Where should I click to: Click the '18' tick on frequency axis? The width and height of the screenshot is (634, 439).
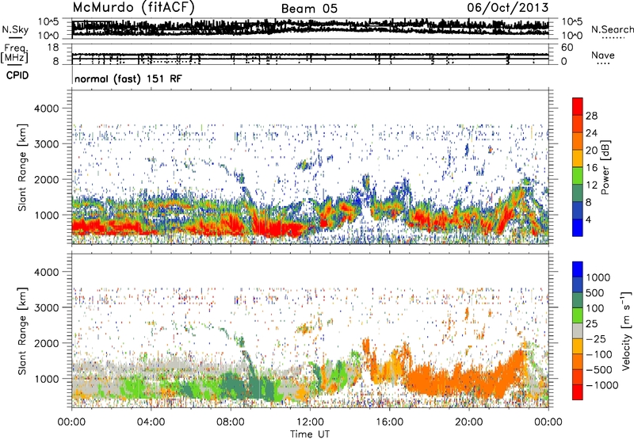tap(53, 48)
